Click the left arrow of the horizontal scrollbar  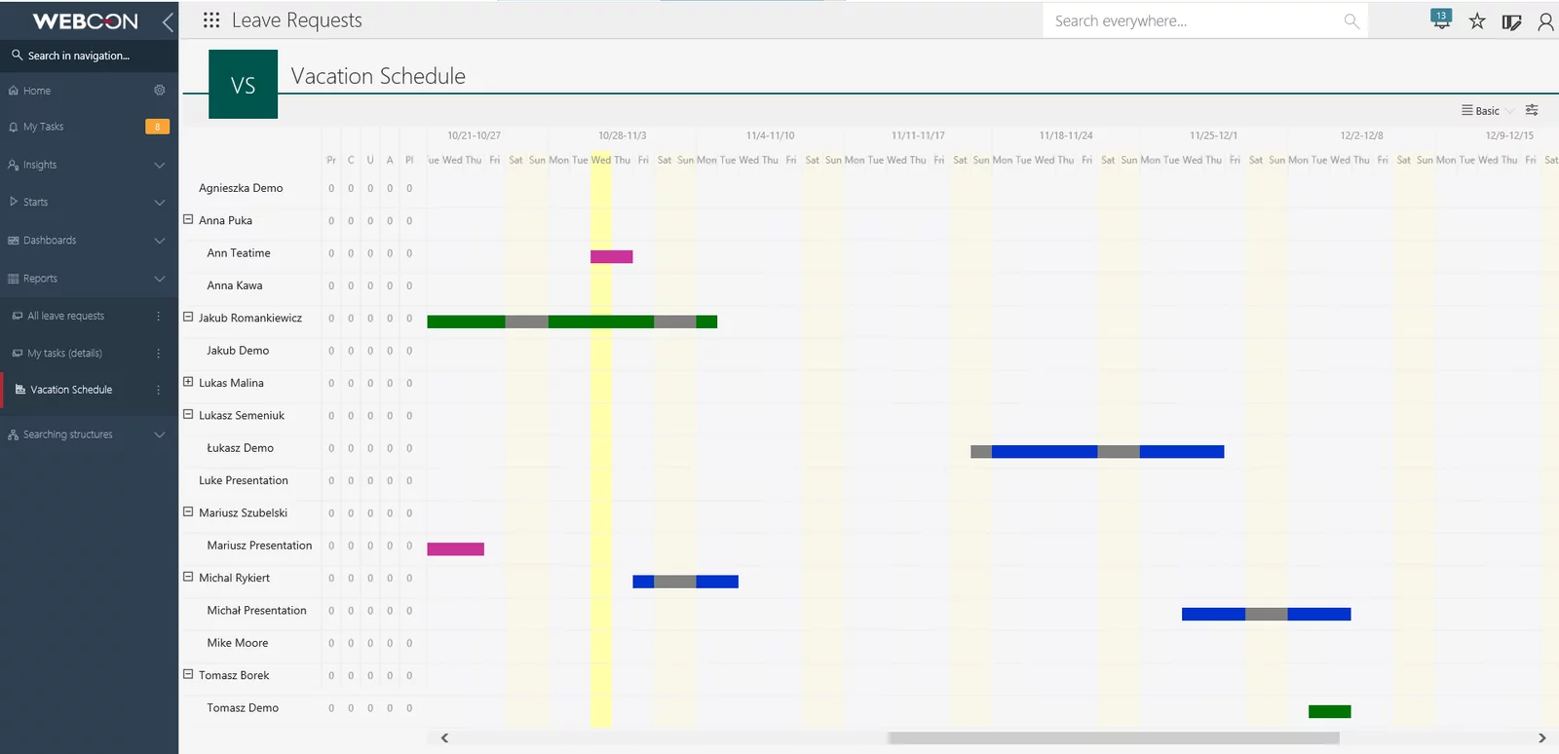[444, 738]
